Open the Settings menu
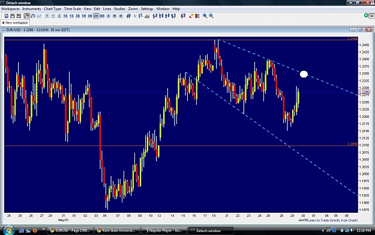This screenshot has width=375, height=235. pyautogui.click(x=147, y=9)
